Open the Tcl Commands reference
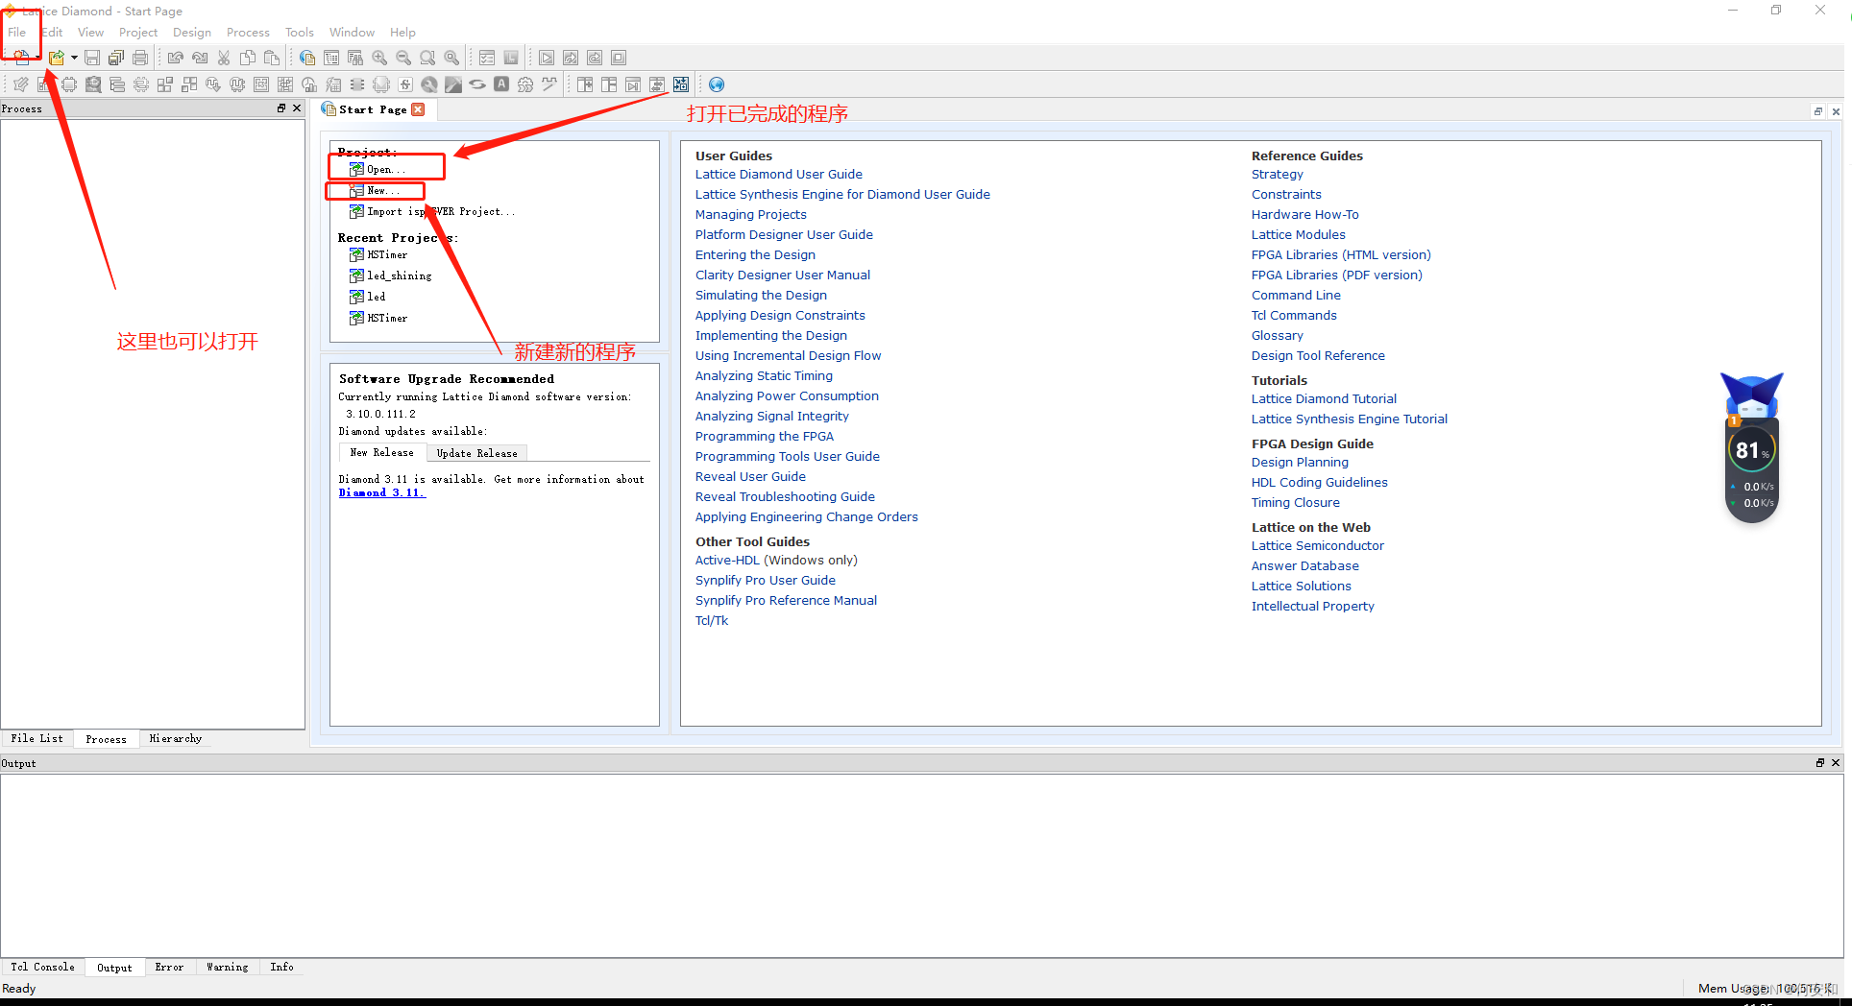 pyautogui.click(x=1294, y=315)
